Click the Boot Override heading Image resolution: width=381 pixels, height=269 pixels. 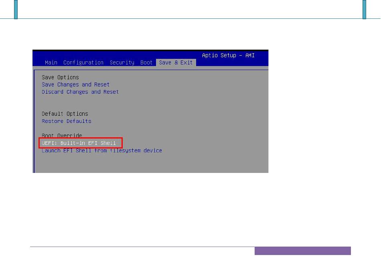(62, 135)
